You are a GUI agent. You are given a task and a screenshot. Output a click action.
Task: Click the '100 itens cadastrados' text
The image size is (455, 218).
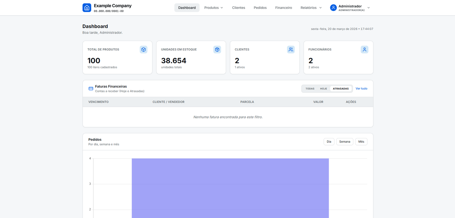tap(102, 67)
